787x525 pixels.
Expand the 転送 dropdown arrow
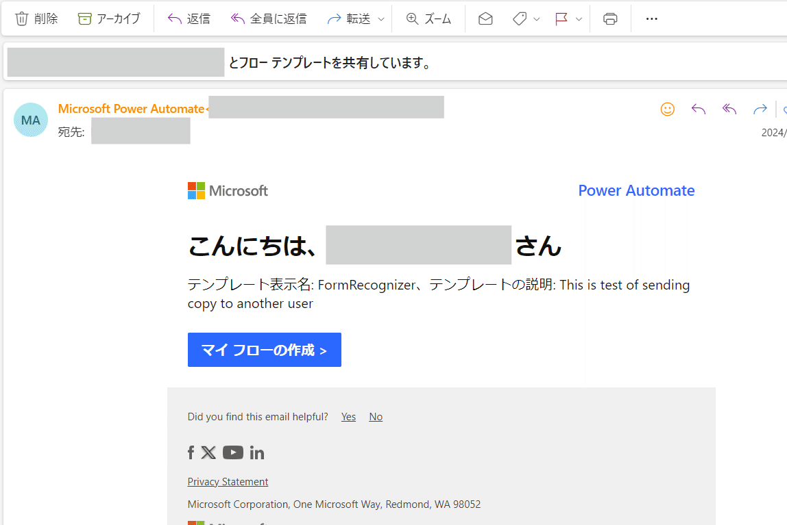coord(381,19)
